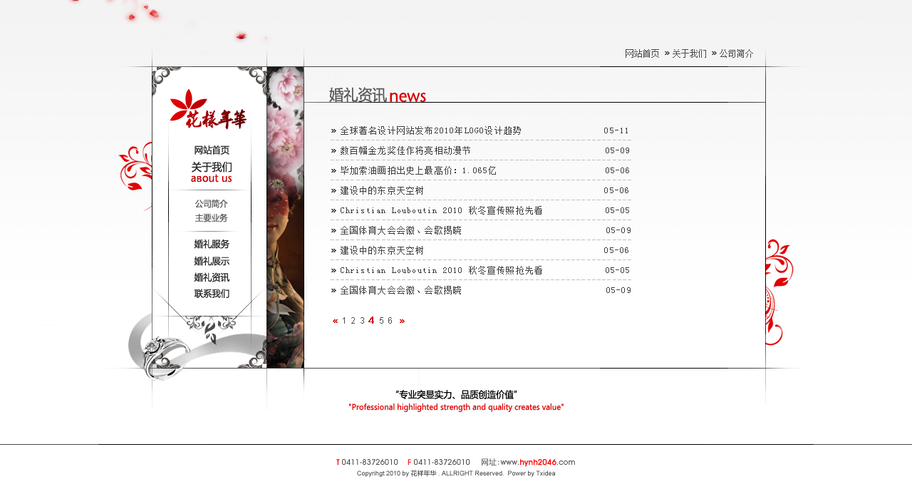Open 联系我们 contact page
This screenshot has height=499, width=912.
212,294
